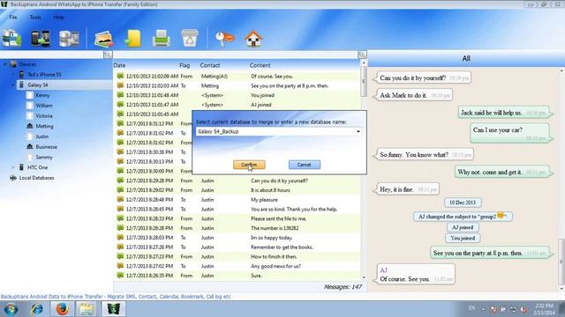565x317 pixels.
Task: Select row 'Please sent the file to me.'
Action: 237,218
